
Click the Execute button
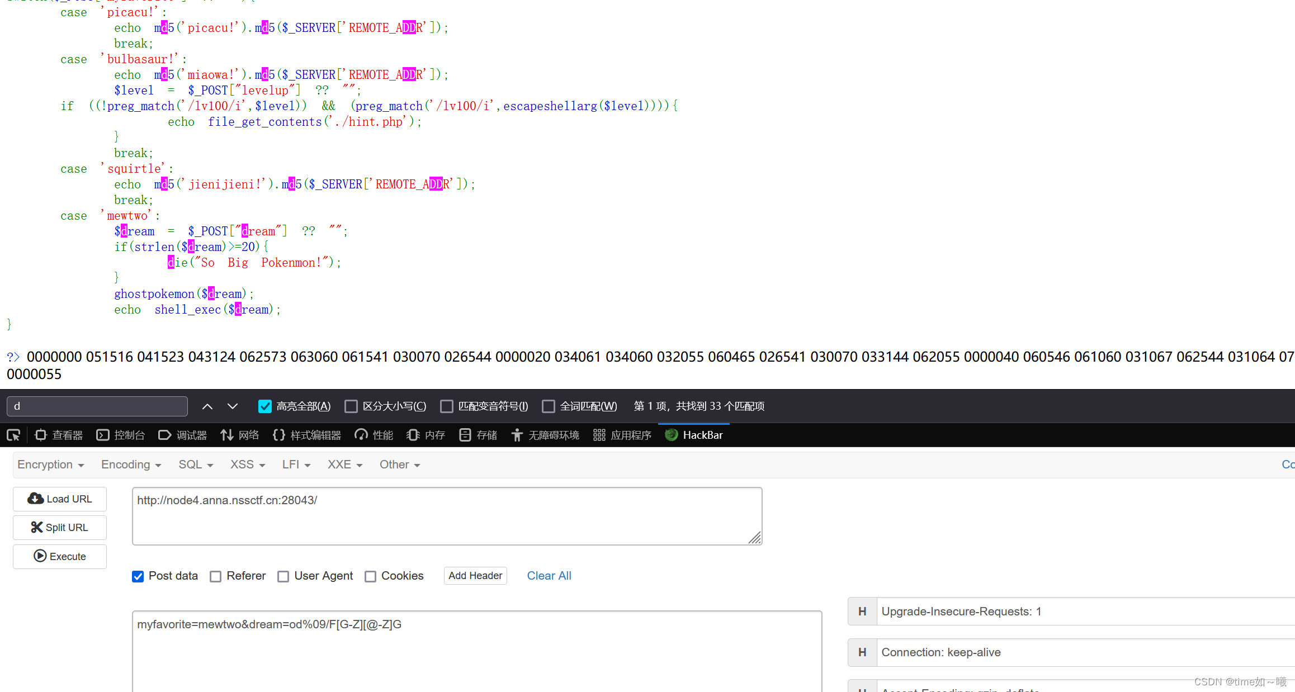pos(60,556)
